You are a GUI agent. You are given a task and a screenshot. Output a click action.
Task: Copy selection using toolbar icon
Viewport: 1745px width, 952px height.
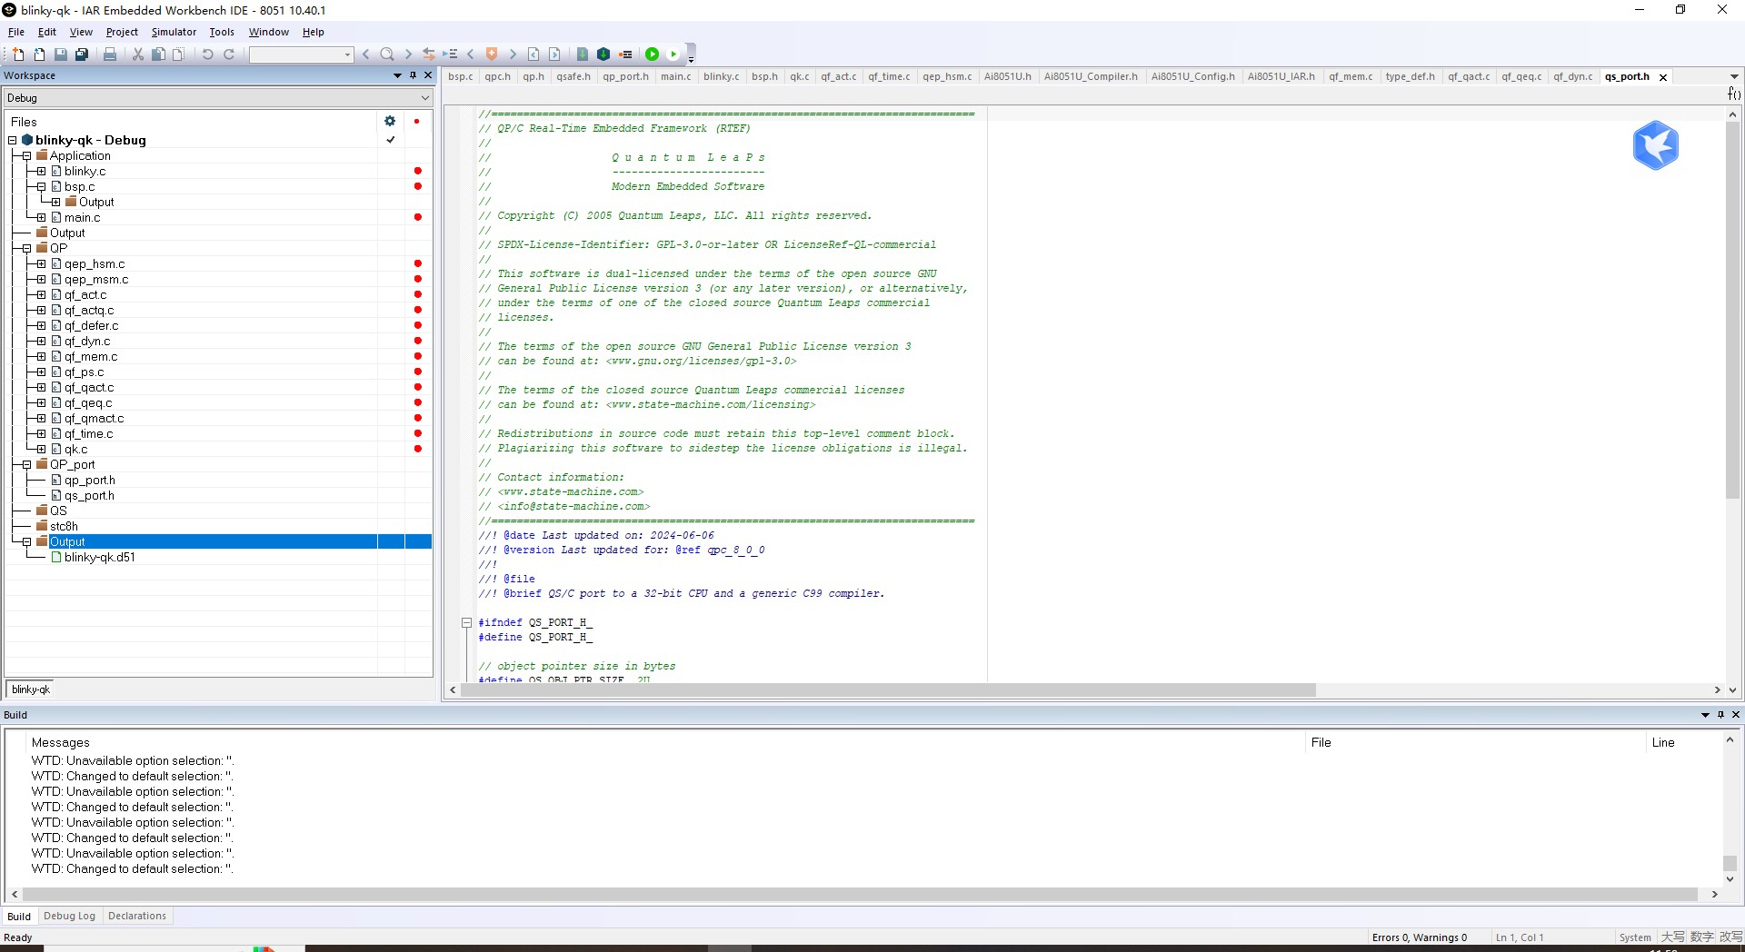pyautogui.click(x=158, y=55)
